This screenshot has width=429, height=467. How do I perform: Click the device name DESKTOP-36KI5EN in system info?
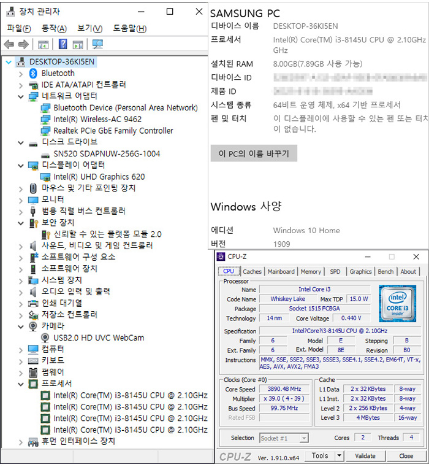[306, 26]
